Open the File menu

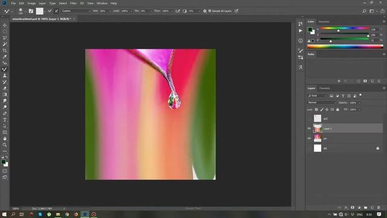(13, 3)
